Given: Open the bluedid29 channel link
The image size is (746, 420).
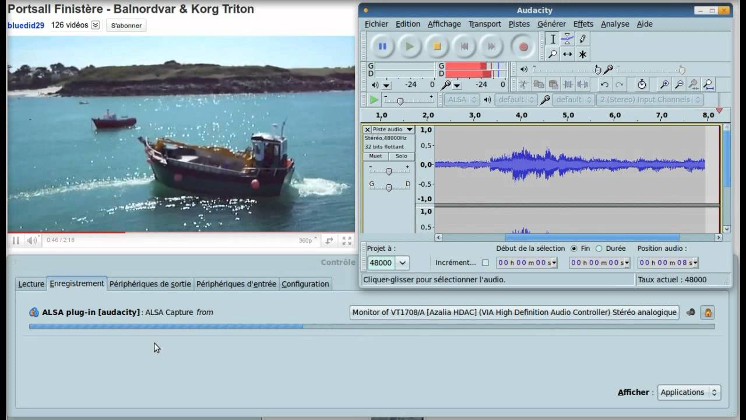Looking at the screenshot, I should point(26,26).
